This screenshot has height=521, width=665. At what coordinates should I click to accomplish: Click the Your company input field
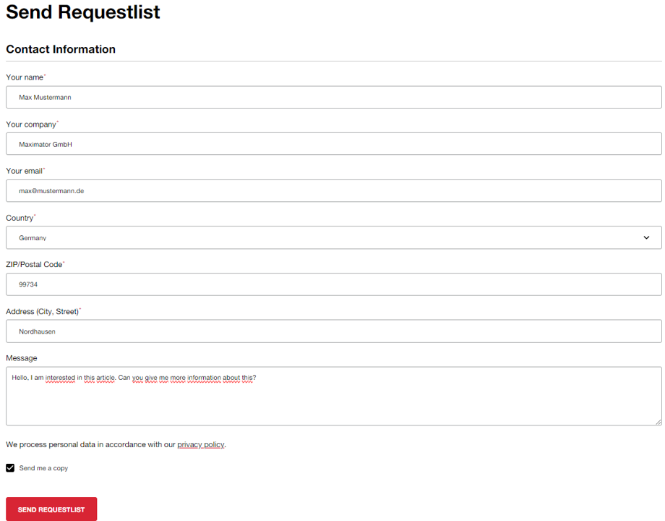[x=334, y=144]
